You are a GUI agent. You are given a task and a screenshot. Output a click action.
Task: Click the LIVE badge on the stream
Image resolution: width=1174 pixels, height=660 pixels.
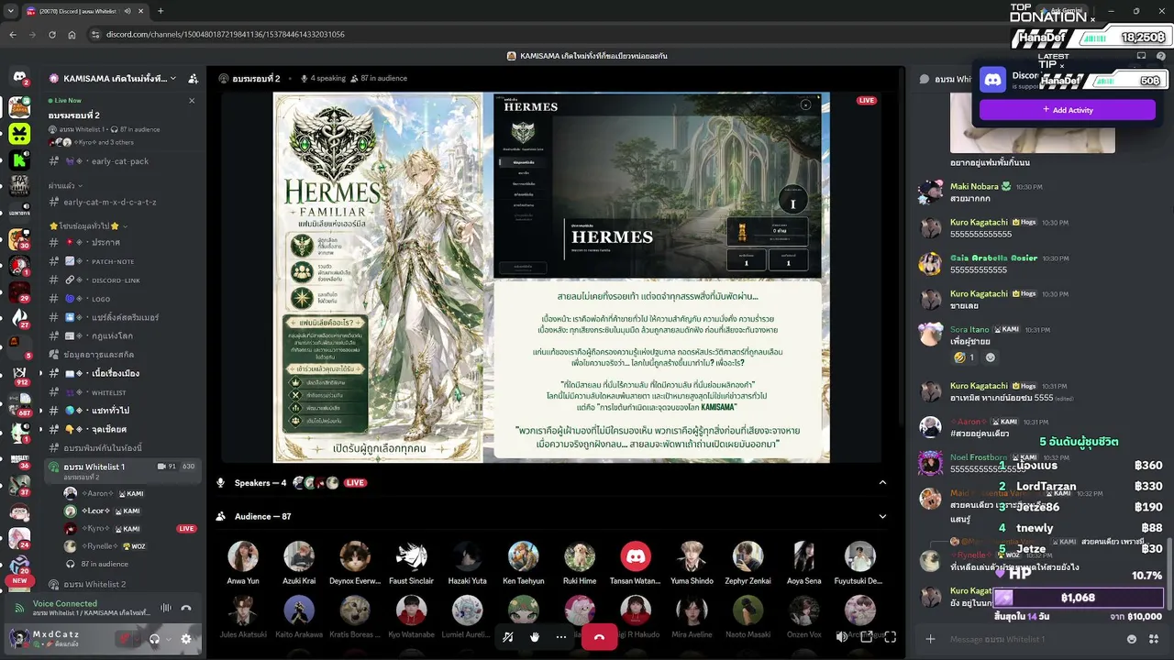tap(866, 100)
